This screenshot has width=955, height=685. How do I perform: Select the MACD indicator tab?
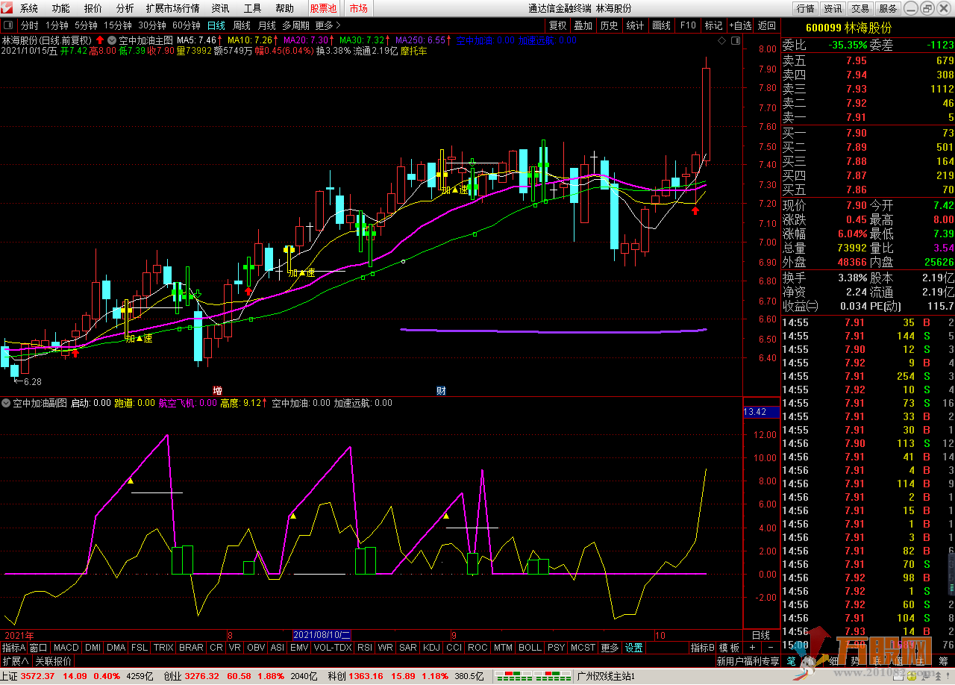66,648
